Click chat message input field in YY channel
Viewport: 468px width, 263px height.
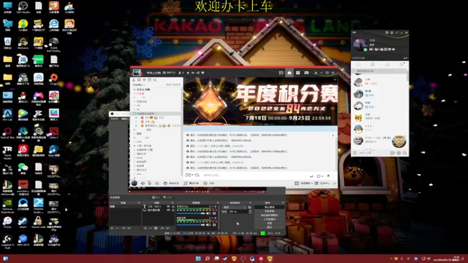(x=255, y=175)
